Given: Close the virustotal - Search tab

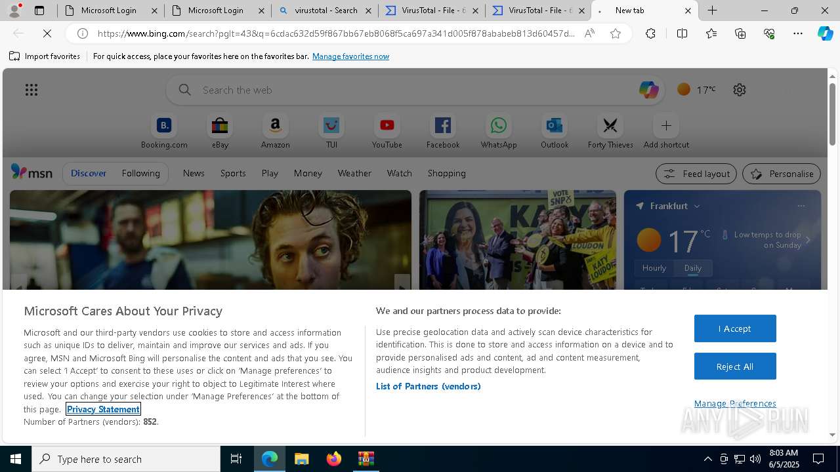Looking at the screenshot, I should [x=367, y=10].
